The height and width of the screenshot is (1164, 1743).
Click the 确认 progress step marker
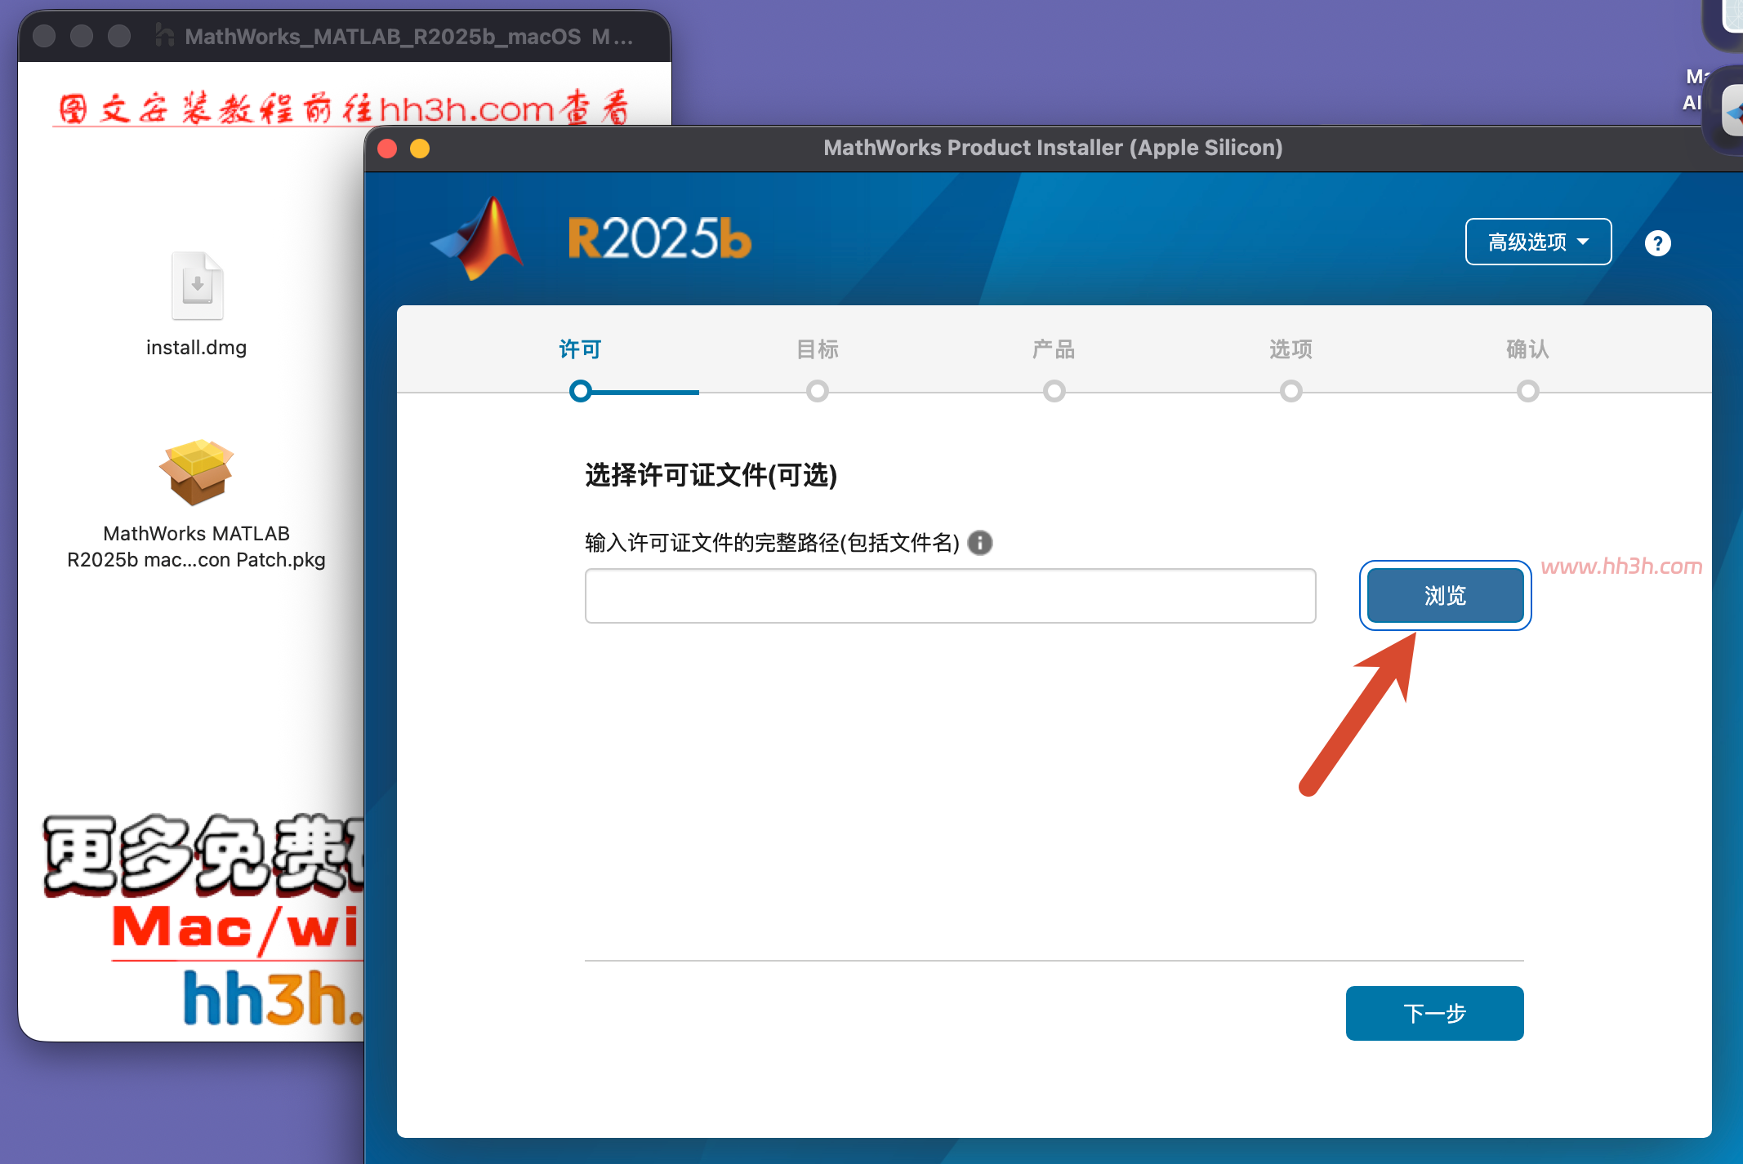point(1528,391)
